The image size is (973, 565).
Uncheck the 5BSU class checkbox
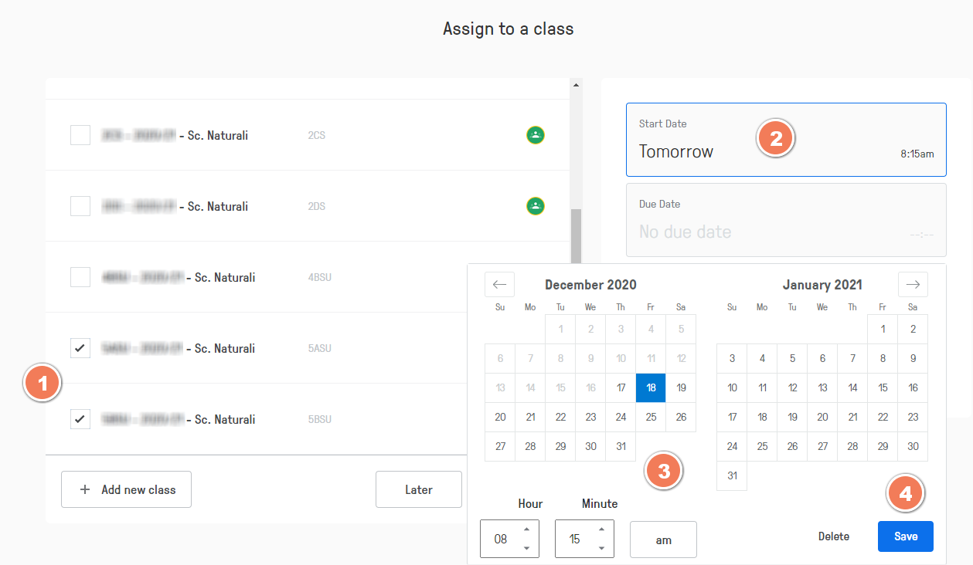click(x=80, y=419)
